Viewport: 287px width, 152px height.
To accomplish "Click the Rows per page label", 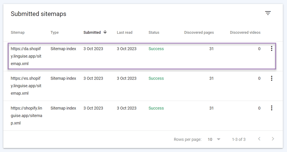I will coord(188,139).
